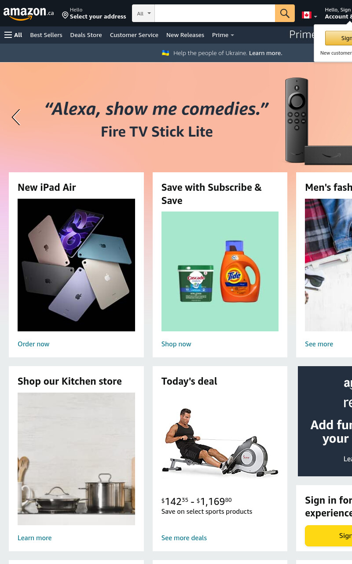Open the All hamburger menu
Viewport: 352px width, 564px height.
(x=13, y=35)
